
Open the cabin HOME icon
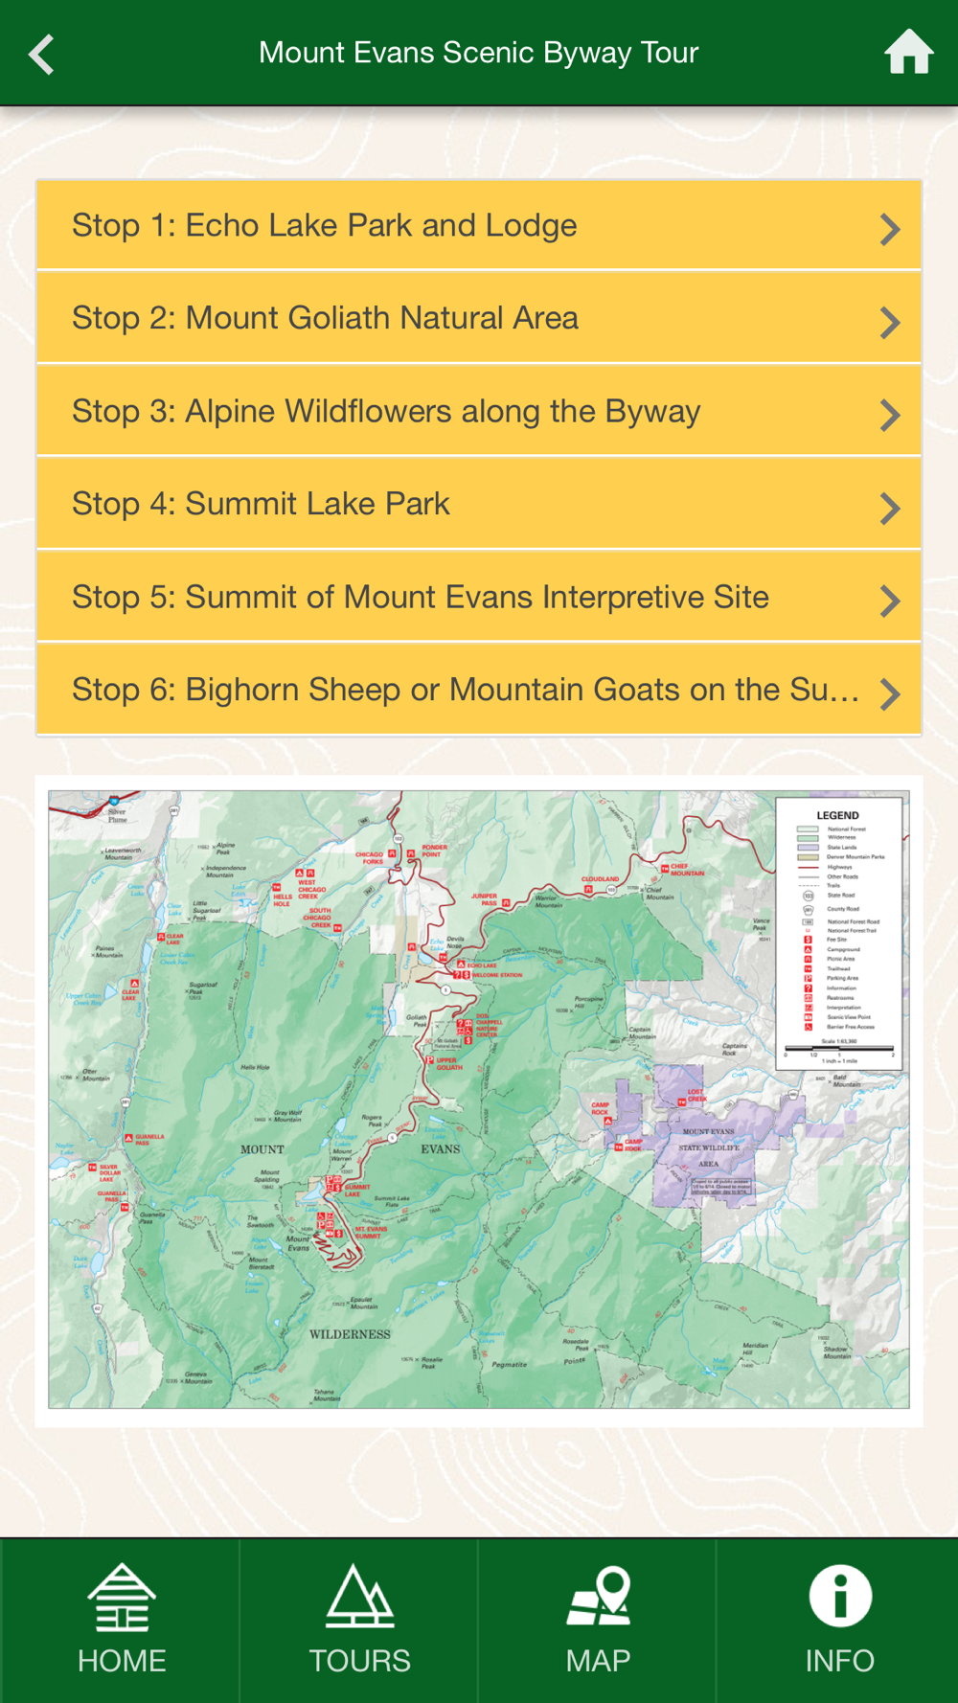(x=122, y=1597)
